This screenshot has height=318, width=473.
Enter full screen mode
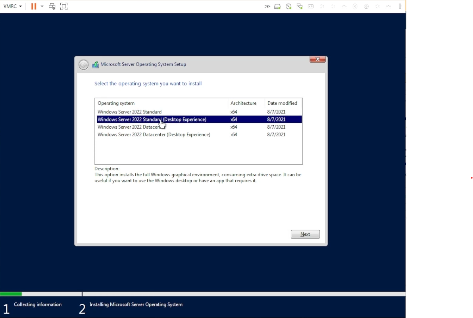[x=64, y=6]
